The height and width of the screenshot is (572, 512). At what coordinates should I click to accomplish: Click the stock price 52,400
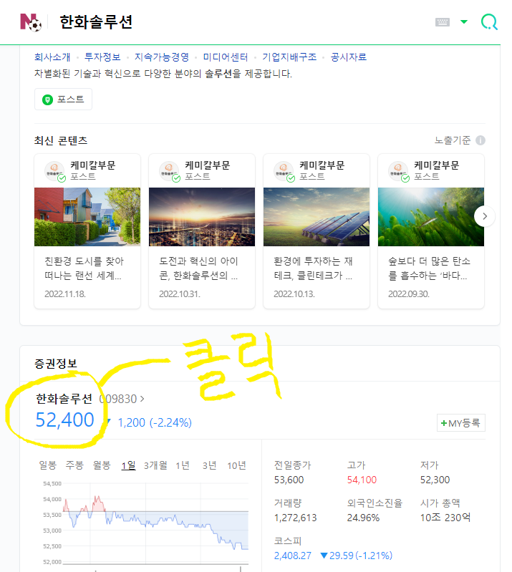click(65, 420)
